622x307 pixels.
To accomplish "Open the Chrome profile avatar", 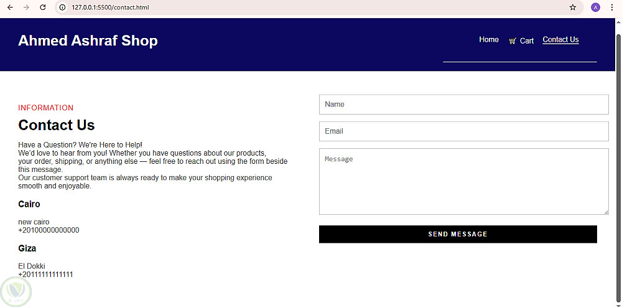I will (595, 7).
